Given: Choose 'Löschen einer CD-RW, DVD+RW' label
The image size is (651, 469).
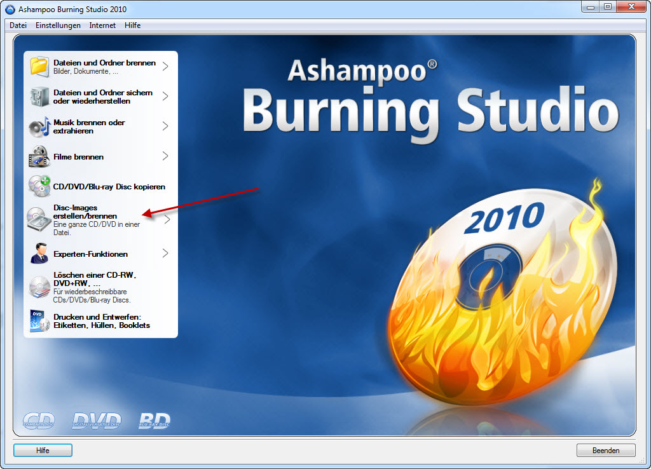Looking at the screenshot, I should pos(95,279).
